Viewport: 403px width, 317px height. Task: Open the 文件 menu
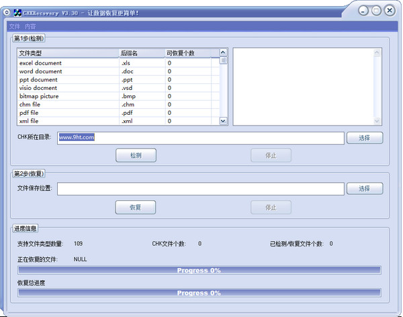pyautogui.click(x=14, y=26)
